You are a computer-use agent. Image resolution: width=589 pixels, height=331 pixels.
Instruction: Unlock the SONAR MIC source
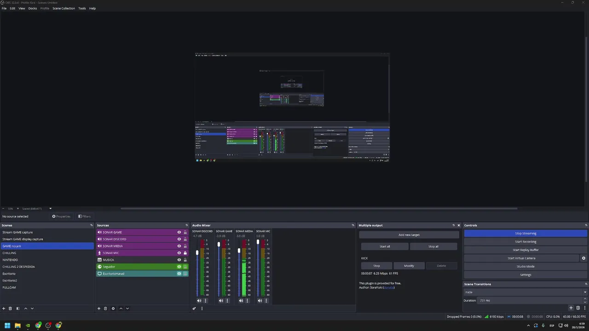point(185,253)
